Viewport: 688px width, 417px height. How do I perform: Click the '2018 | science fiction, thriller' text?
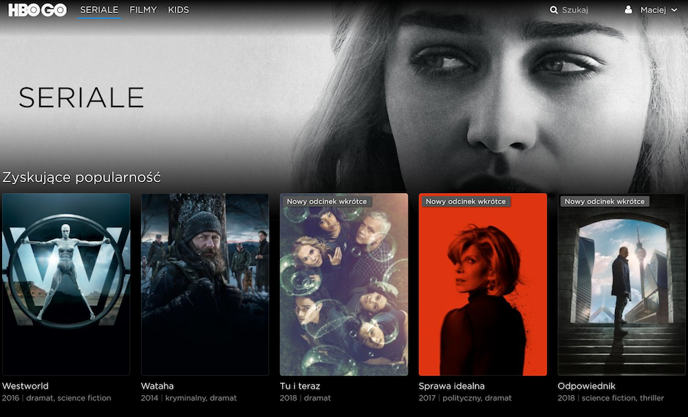coord(611,398)
